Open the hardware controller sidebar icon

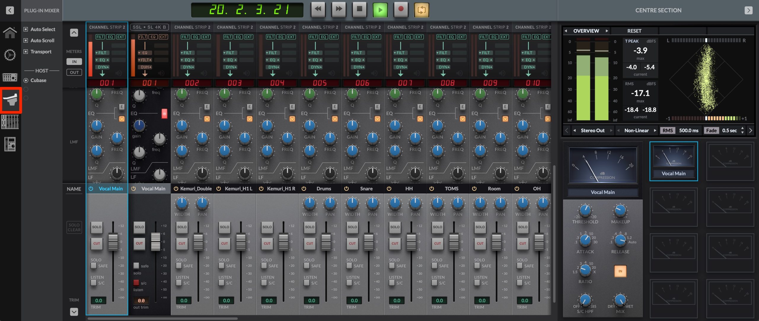[x=10, y=77]
